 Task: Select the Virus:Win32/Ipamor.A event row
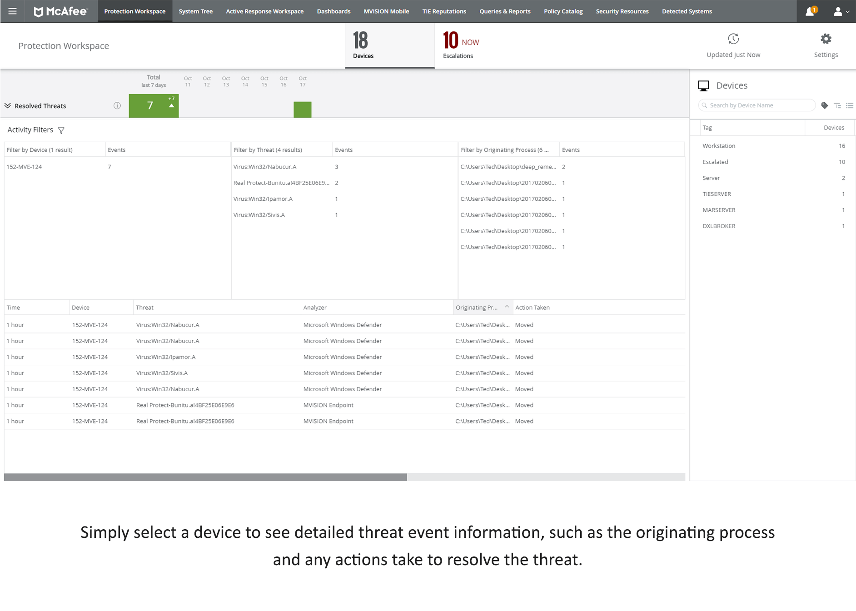(344, 357)
